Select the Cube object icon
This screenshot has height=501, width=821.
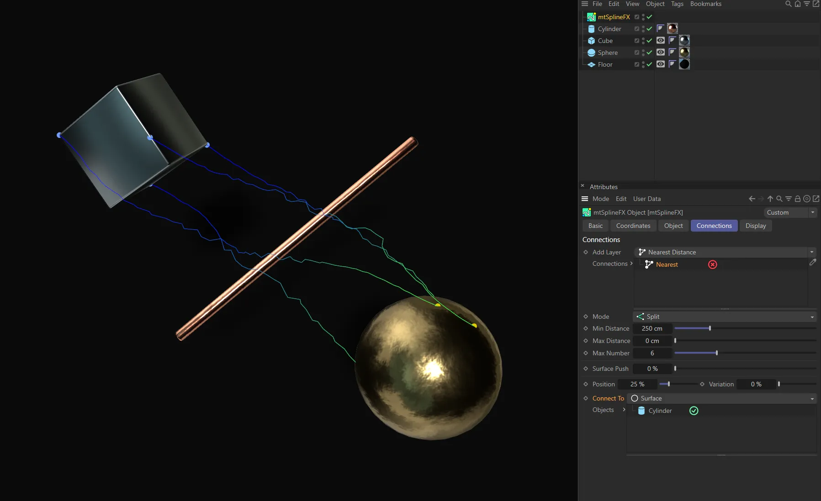591,40
